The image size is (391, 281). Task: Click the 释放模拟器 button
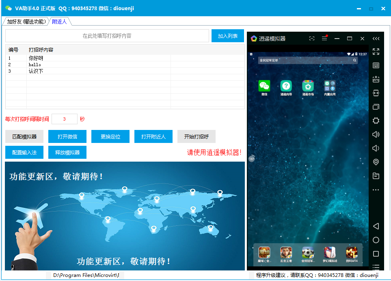[x=67, y=152]
